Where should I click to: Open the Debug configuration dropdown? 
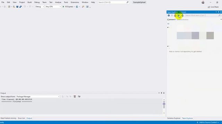point(40,7)
